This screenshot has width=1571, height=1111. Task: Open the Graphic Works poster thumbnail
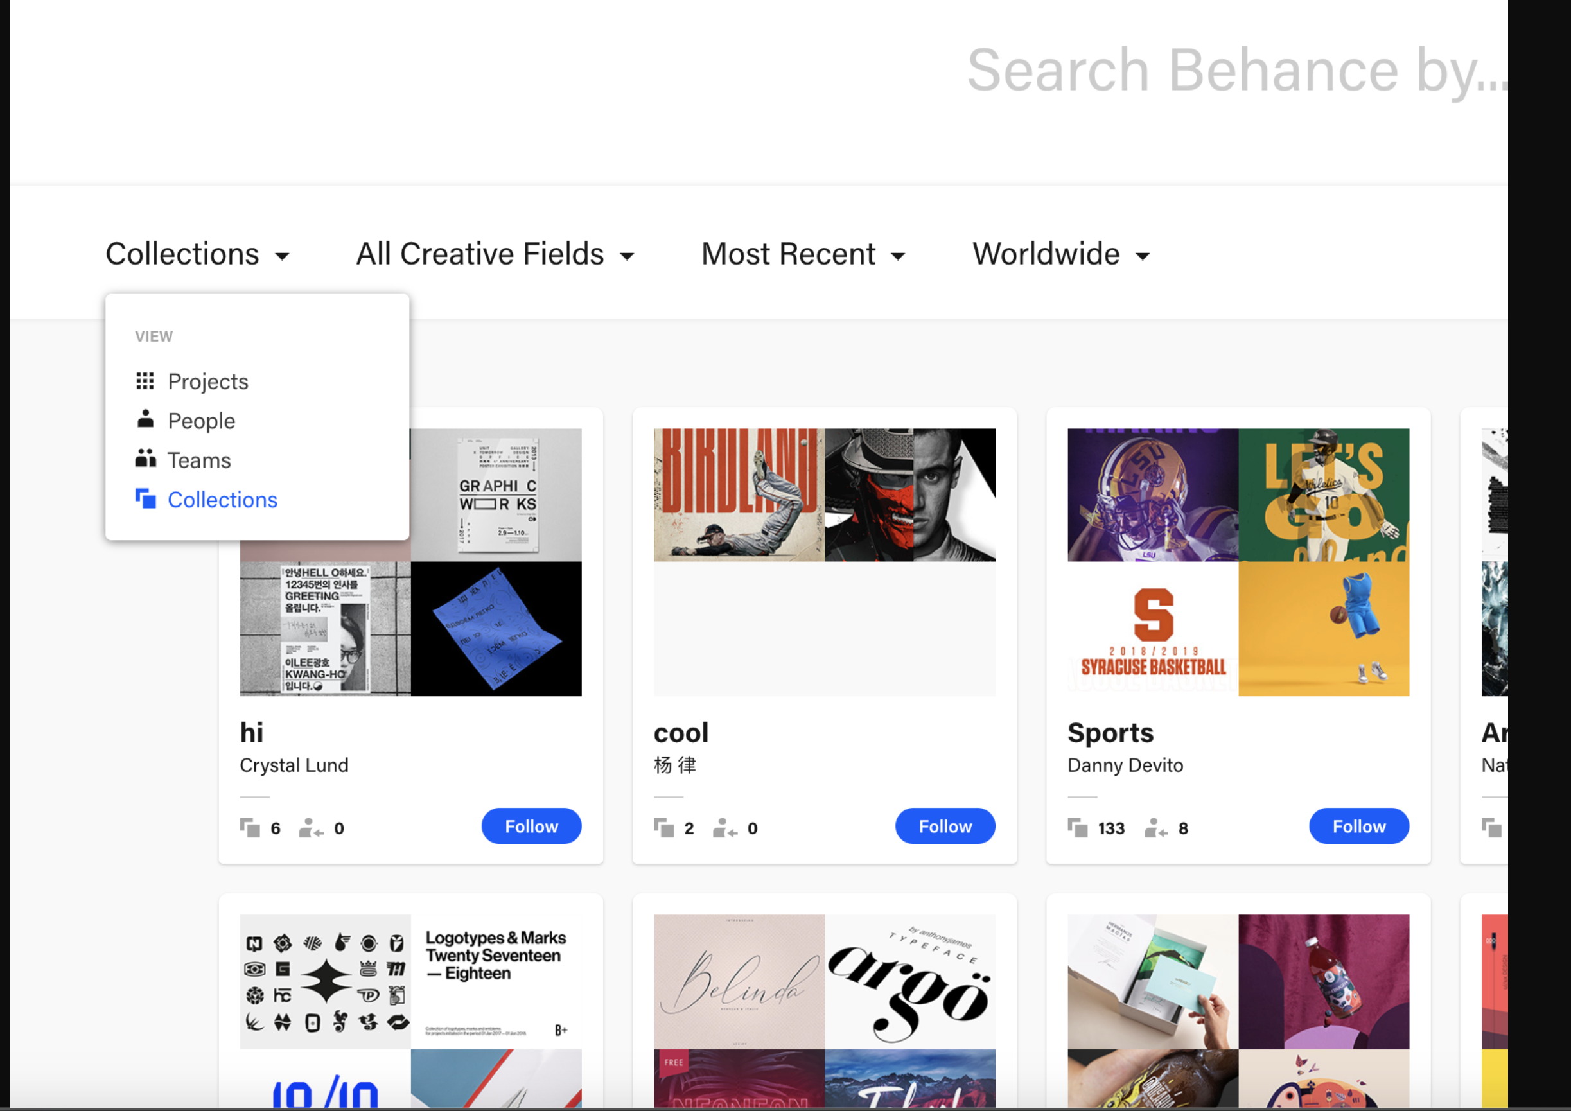tap(496, 495)
